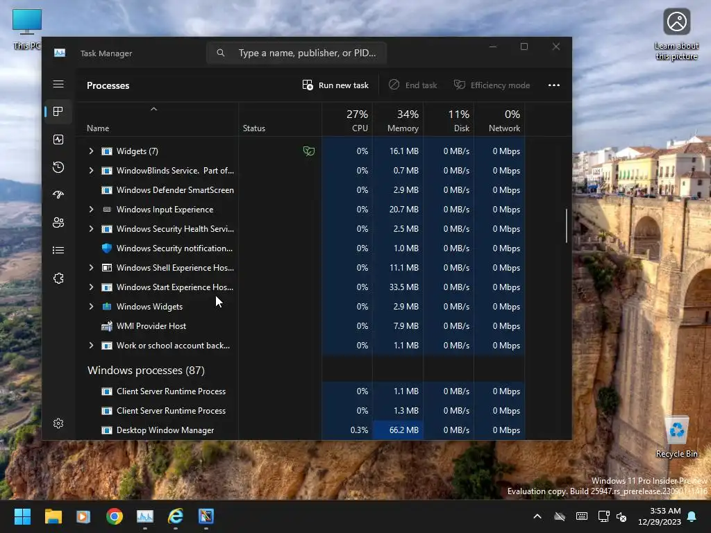
Task: Open the Users page icon in sidebar
Action: [x=58, y=223]
